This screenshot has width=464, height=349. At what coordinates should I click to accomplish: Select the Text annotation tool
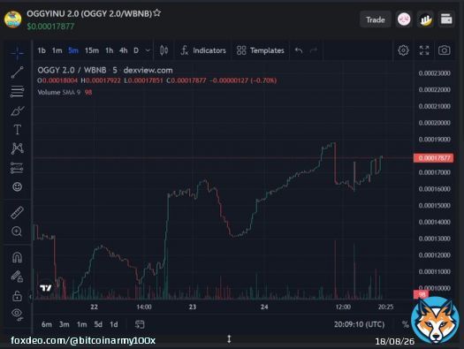point(17,130)
